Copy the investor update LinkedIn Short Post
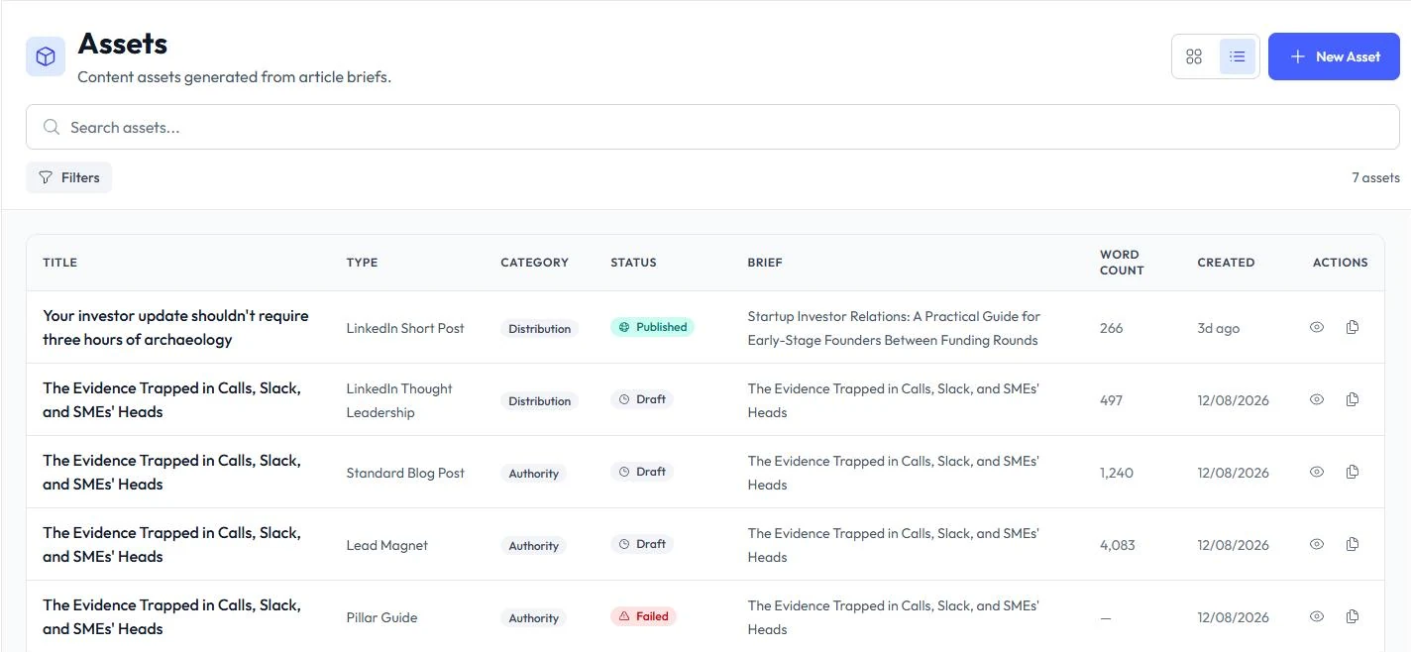Viewport: 1411px width, 652px height. 1353,327
